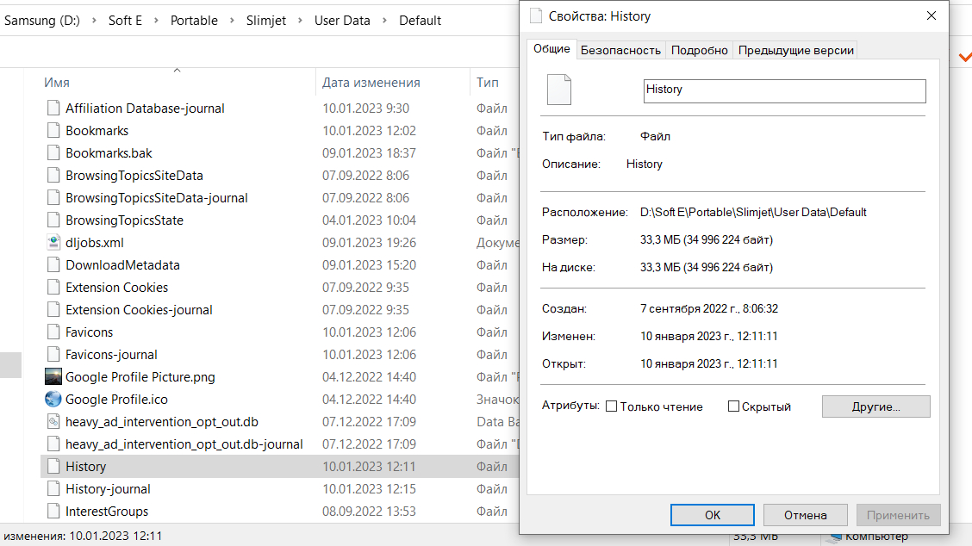Click the History filename text field
972x546 pixels.
784,90
